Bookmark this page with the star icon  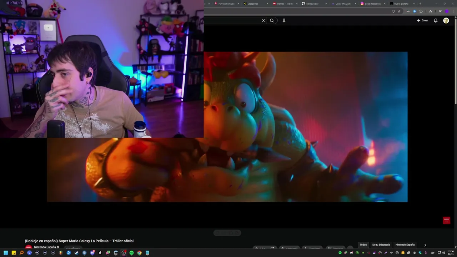399,11
